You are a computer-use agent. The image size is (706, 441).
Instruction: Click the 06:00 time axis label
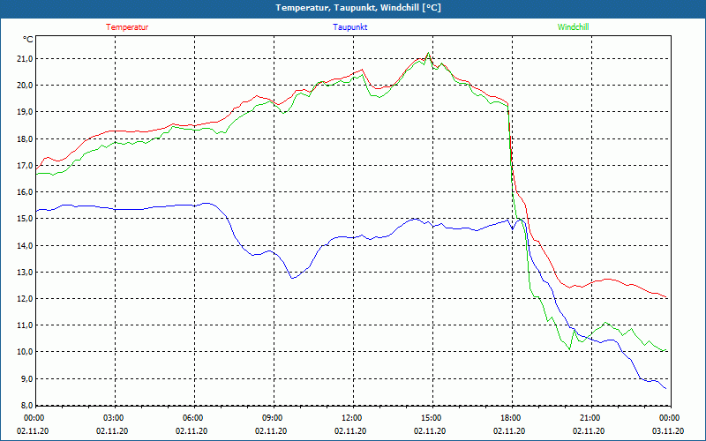[192, 418]
